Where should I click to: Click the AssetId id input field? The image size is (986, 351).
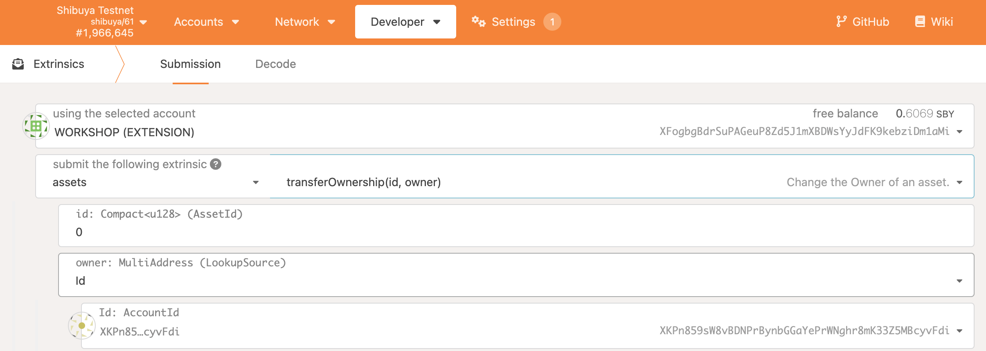[516, 232]
